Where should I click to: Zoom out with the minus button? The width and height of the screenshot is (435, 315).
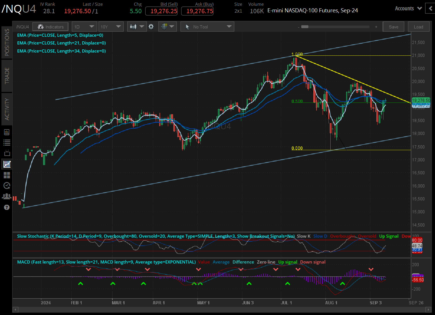299,27
